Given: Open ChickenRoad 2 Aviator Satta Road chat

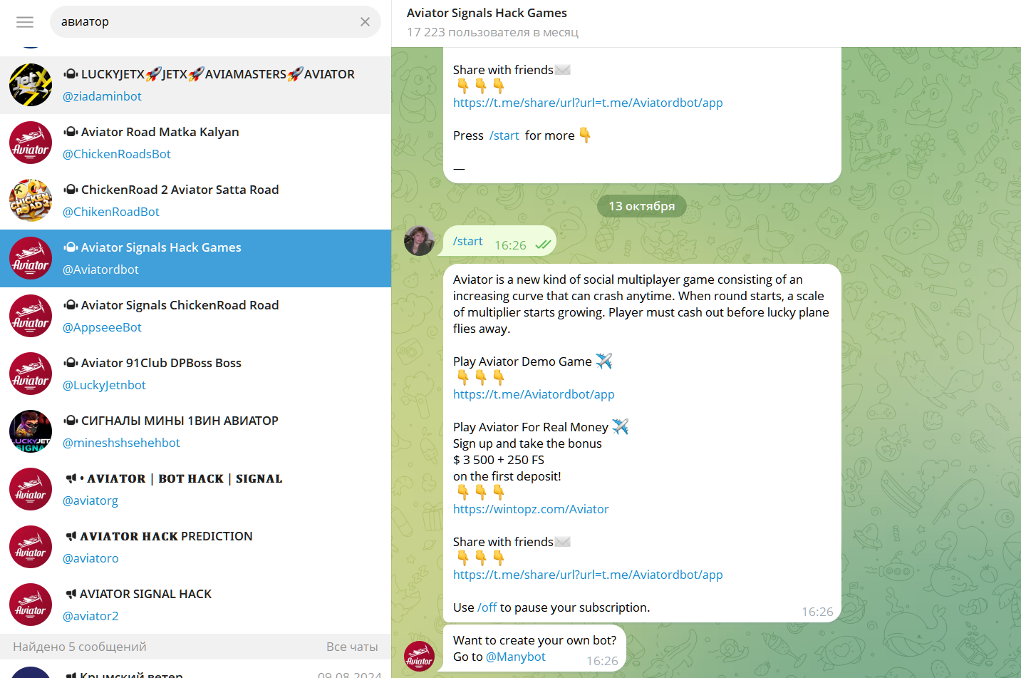Looking at the screenshot, I should (214, 200).
